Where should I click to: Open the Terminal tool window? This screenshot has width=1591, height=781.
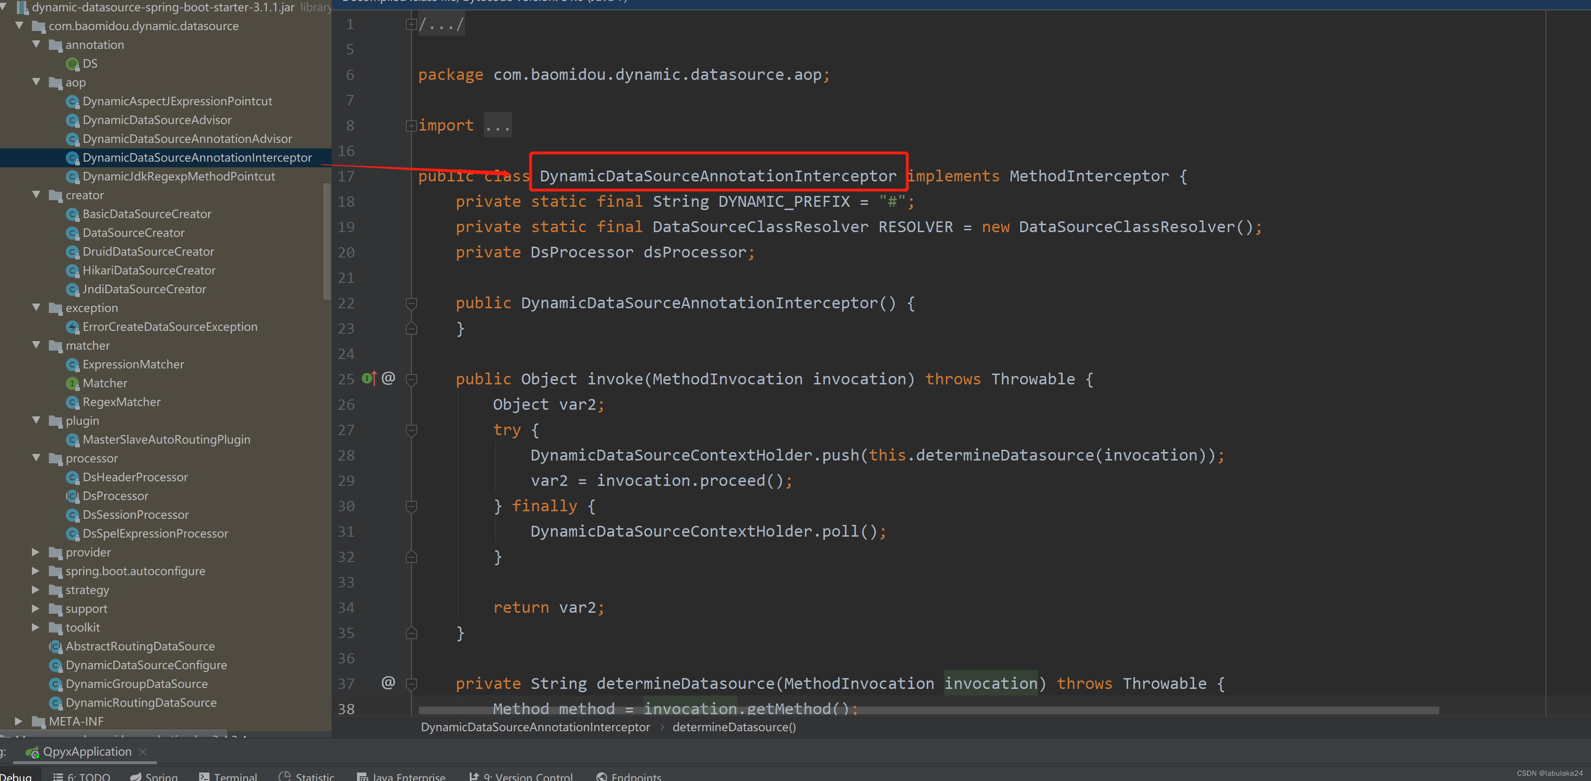click(x=227, y=776)
